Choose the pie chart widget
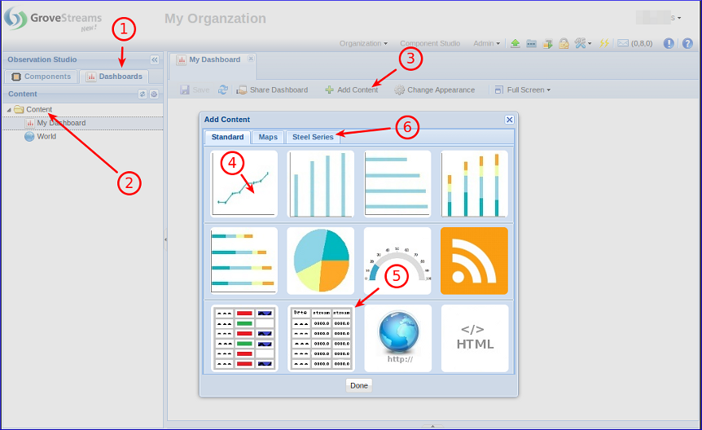This screenshot has width=702, height=430. tap(320, 261)
